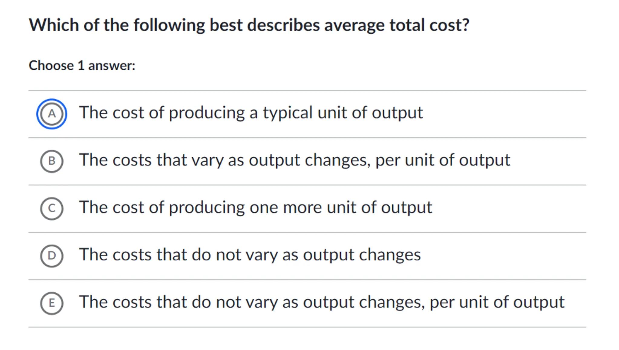
Task: Mark radio button D as answer
Action: (52, 256)
